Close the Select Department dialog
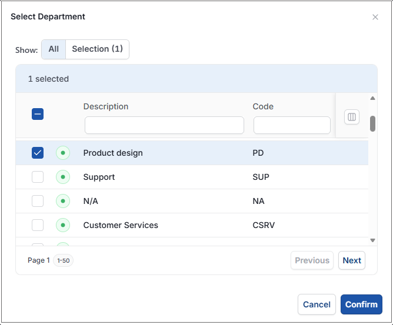 tap(375, 17)
